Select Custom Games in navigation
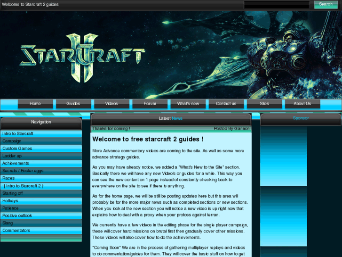Viewport: 342px width, 257px height. coord(41,149)
